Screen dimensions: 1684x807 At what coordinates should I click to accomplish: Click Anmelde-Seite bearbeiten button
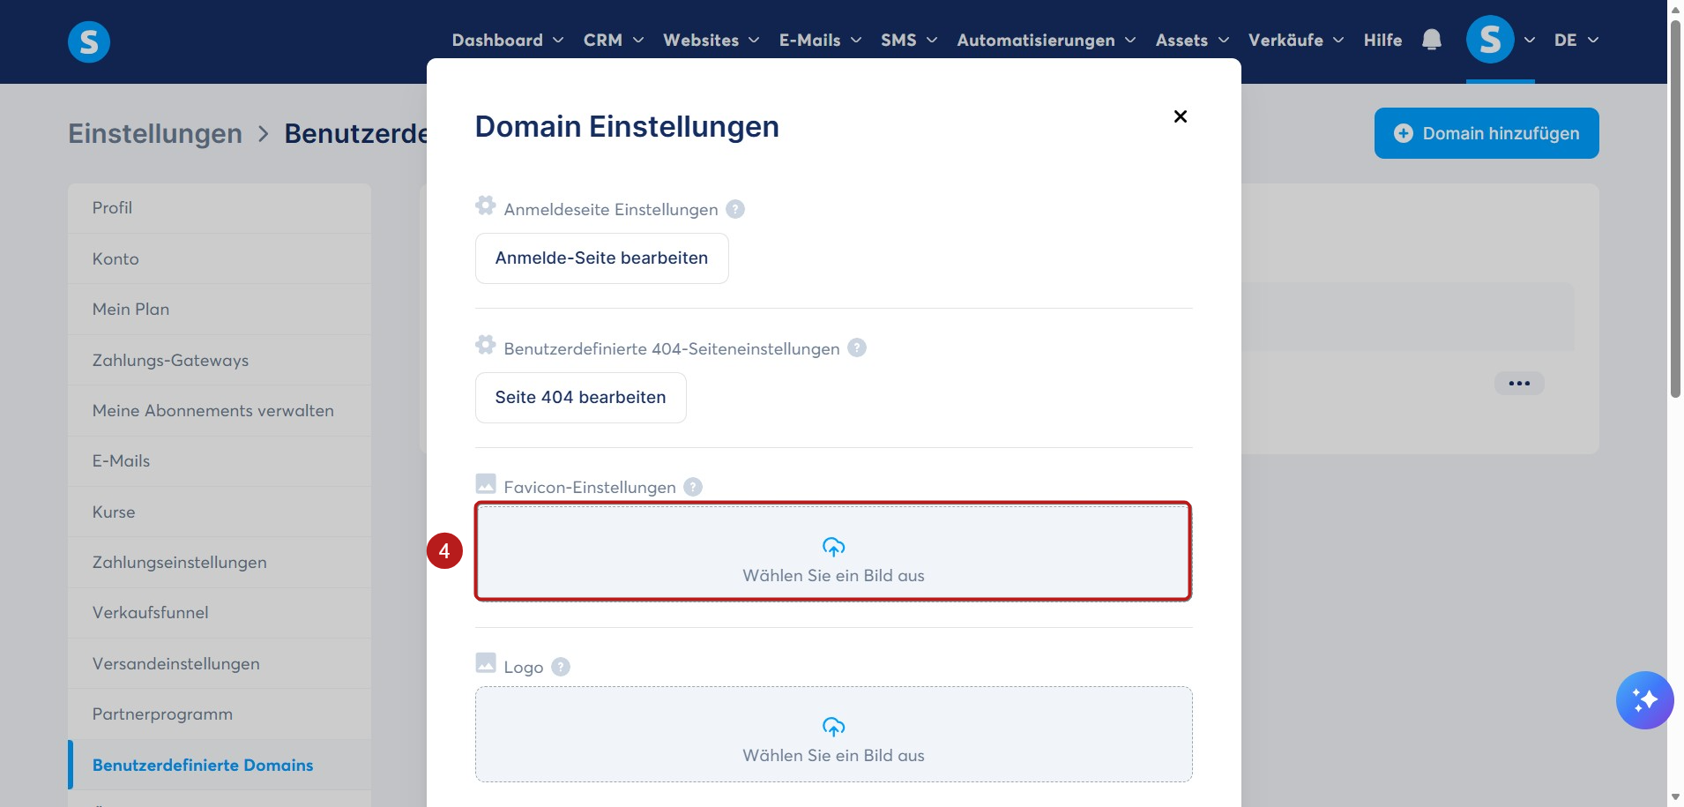(x=601, y=258)
